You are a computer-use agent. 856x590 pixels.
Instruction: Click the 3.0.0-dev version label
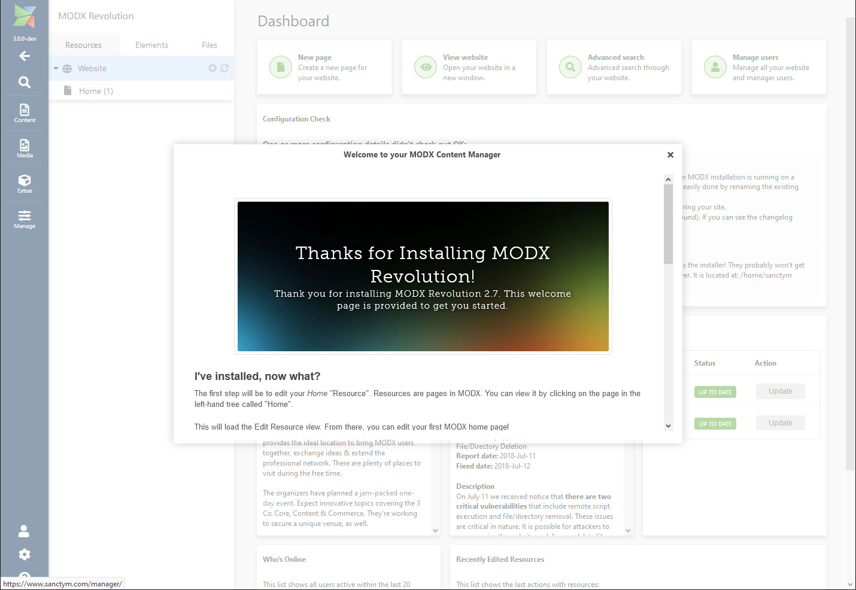click(25, 39)
